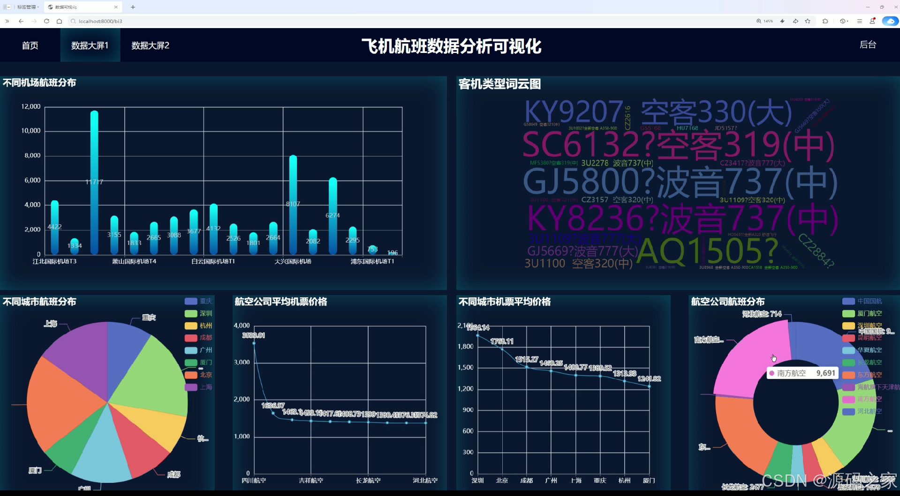This screenshot has width=900, height=496.
Task: Toggle 厦门航空 legend in airline chart
Action: tap(862, 313)
